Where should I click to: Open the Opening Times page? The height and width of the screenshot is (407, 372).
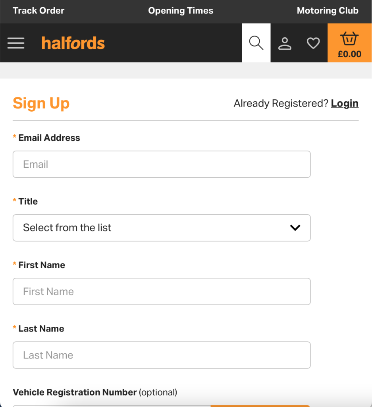click(x=181, y=11)
